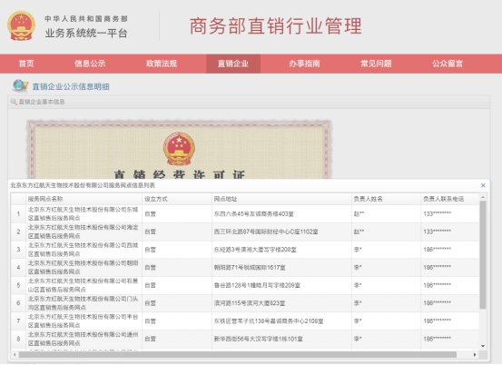Viewport: 502px width, 365px height.
Task: Click the 直销企业公示信息明细 heading link
Action: pos(71,86)
